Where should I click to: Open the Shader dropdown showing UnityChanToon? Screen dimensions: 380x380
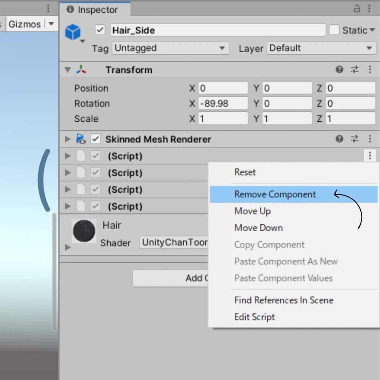pos(174,242)
